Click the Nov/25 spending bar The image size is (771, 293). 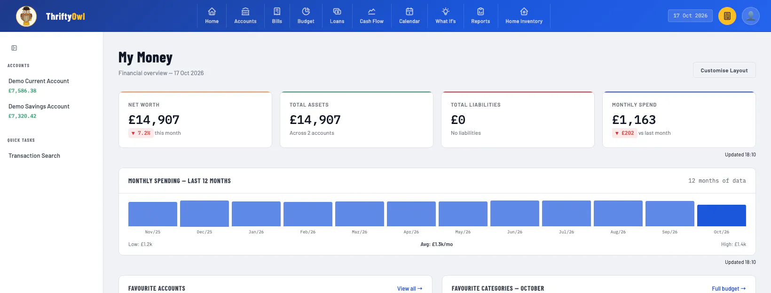coord(153,214)
